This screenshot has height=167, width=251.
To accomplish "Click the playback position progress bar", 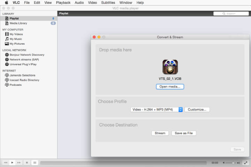I will 123,163.
